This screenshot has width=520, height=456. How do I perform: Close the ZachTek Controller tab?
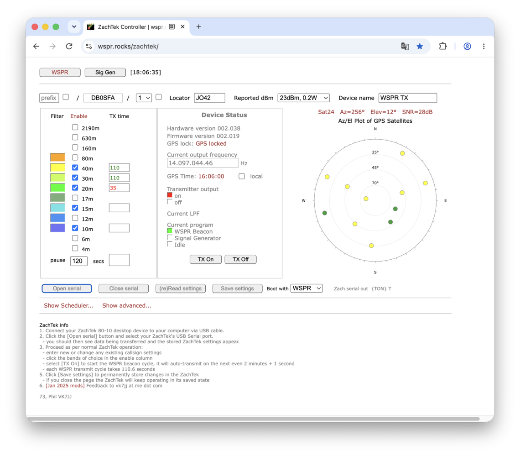183,27
